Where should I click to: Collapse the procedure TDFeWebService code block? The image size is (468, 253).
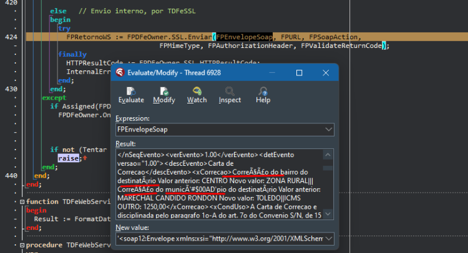point(22,246)
